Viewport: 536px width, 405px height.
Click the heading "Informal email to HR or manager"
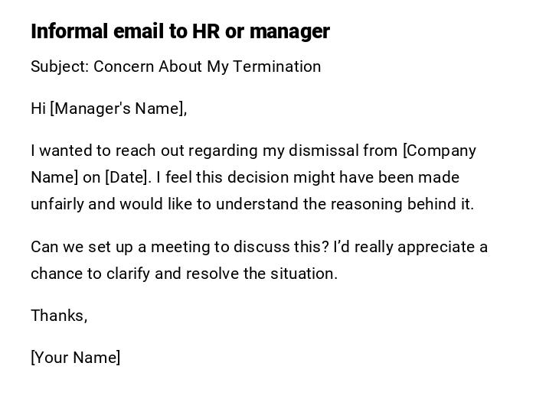tap(180, 31)
